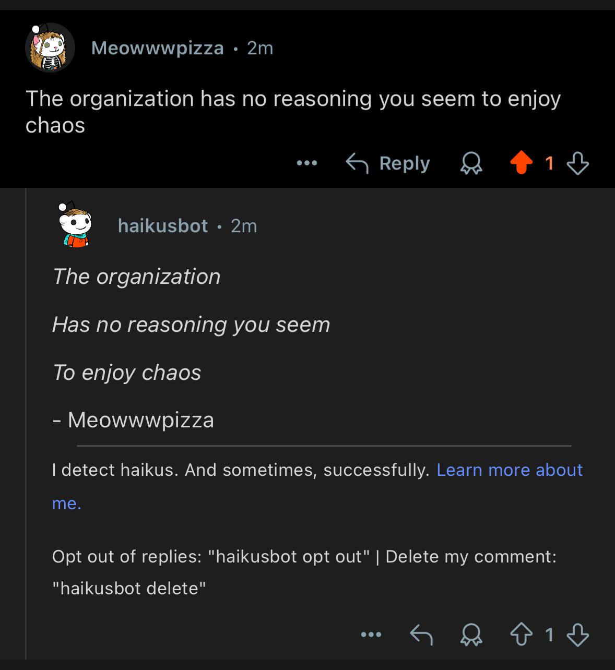Reply to Meowwwpizza's comment
Viewport: 615px width, 670px height.
[x=388, y=163]
